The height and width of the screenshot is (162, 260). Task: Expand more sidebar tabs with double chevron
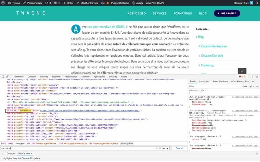point(253,82)
